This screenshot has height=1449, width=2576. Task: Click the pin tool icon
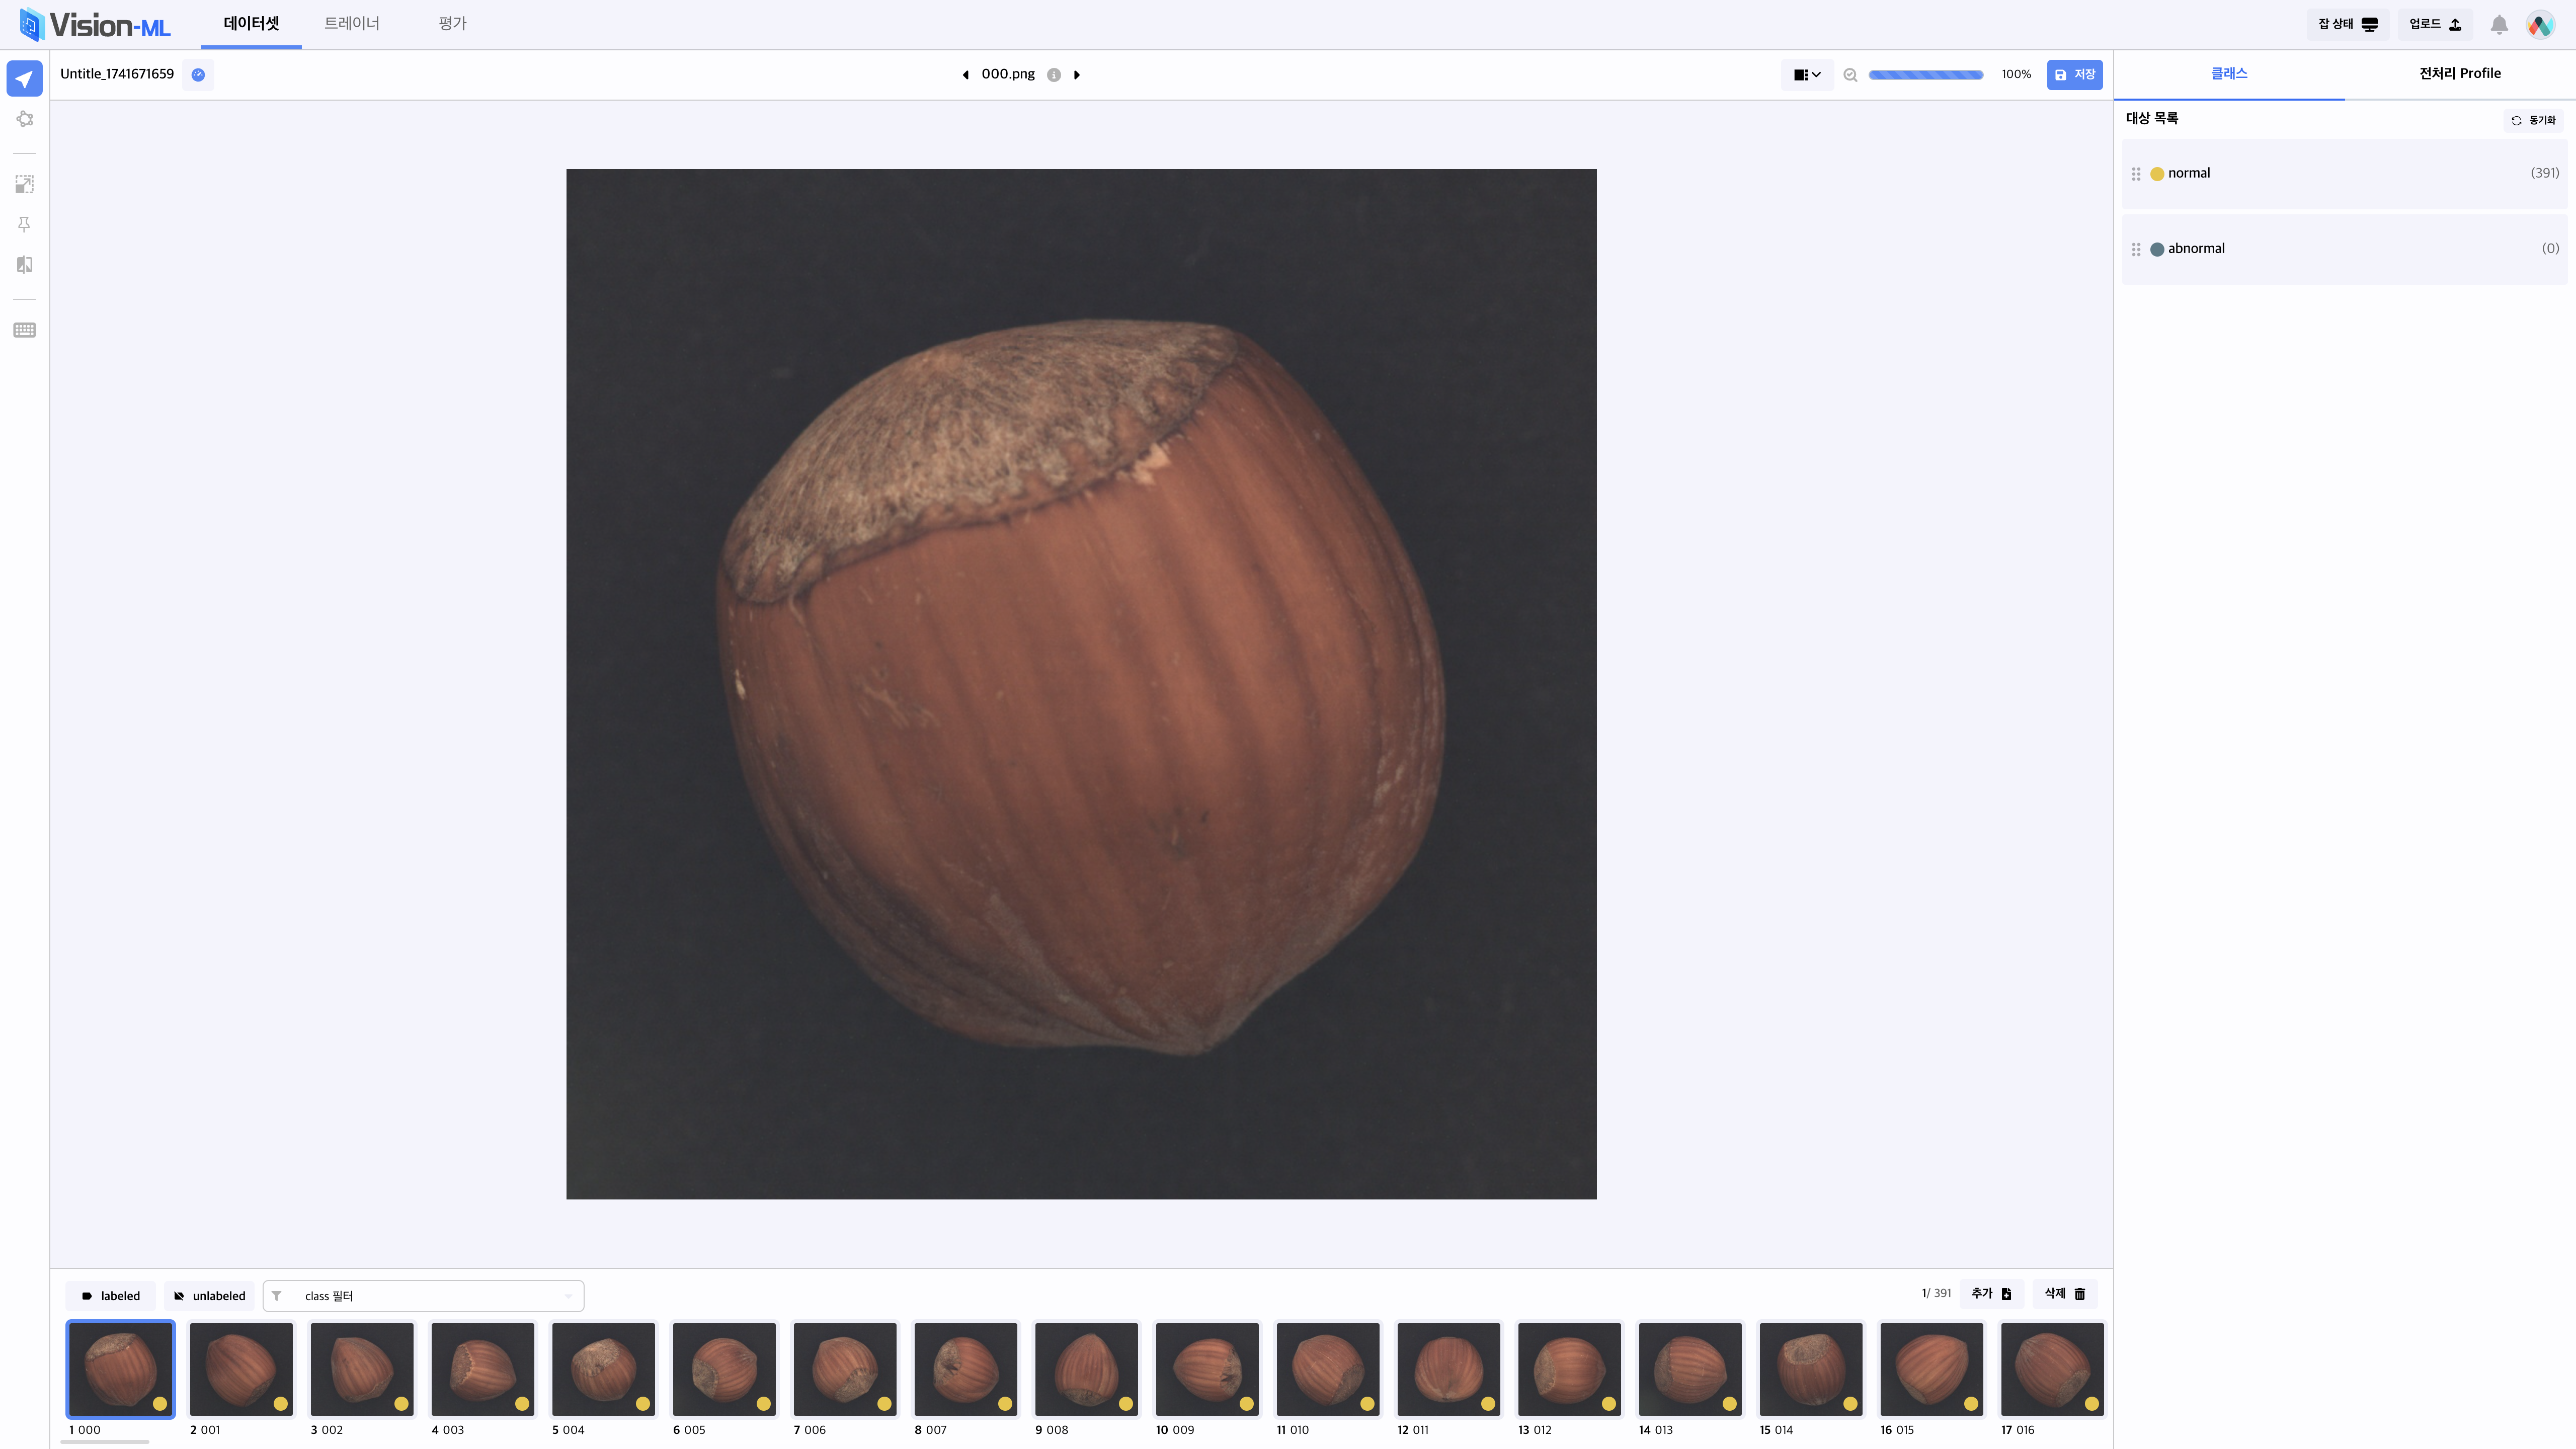(24, 224)
